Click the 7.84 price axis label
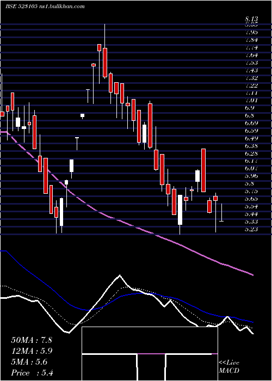 click(x=251, y=40)
